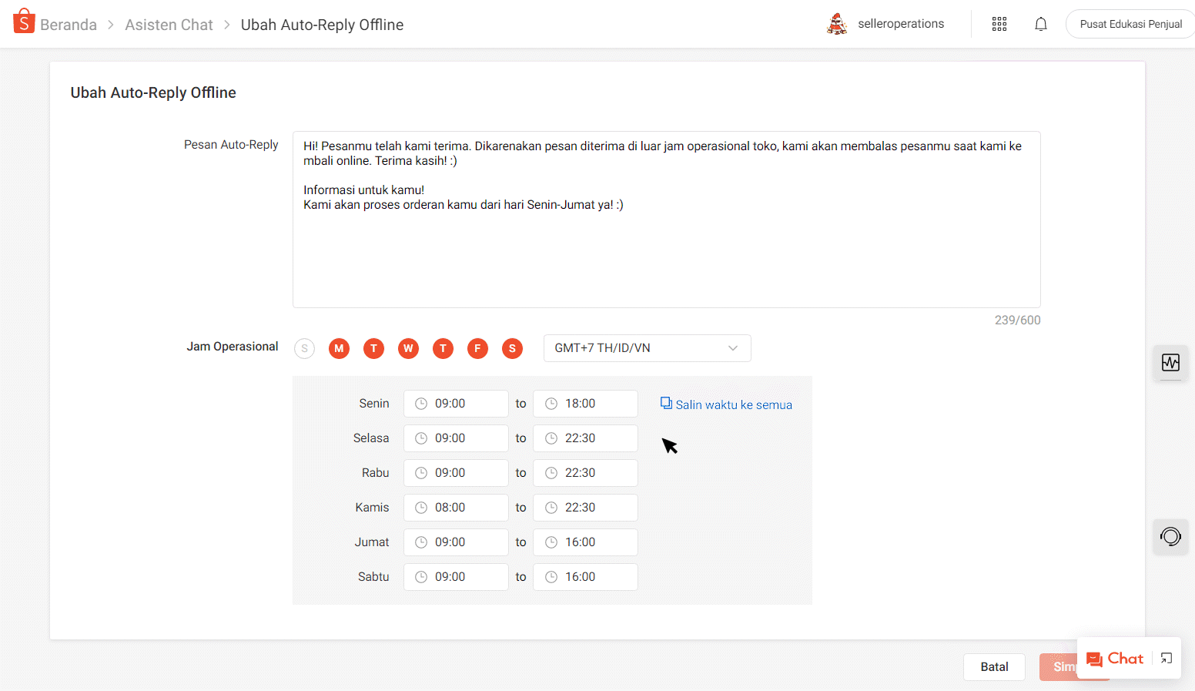Go to Beranda breadcrumb
Viewport: 1195px width, 691px height.
point(69,25)
